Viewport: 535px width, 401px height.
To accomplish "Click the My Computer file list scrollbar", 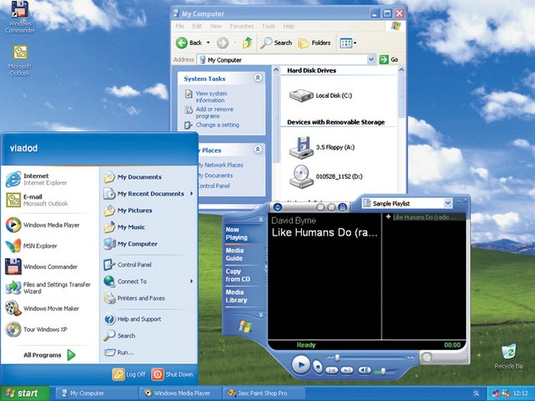I will [x=401, y=97].
